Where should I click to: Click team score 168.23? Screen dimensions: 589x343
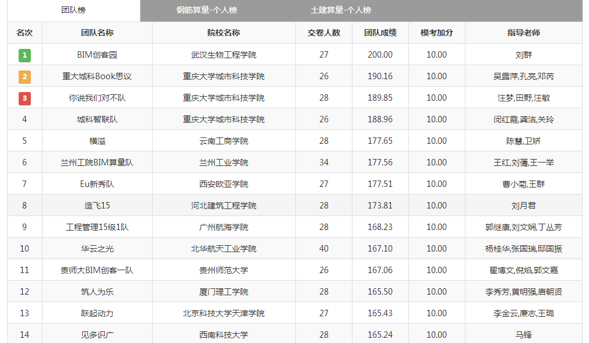[x=380, y=227]
